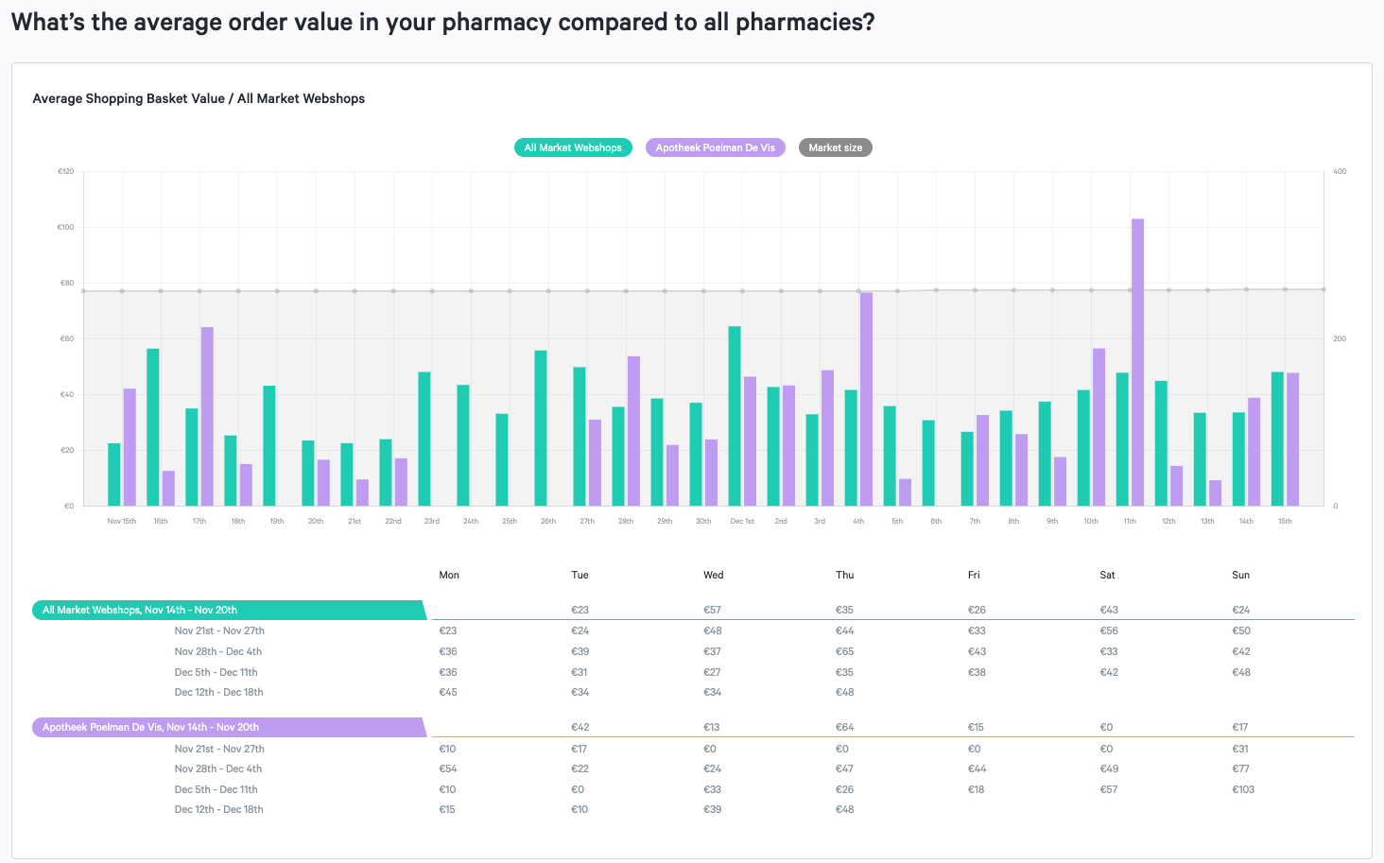Toggle the Apotheek Poelman De Vis legend series

click(715, 147)
